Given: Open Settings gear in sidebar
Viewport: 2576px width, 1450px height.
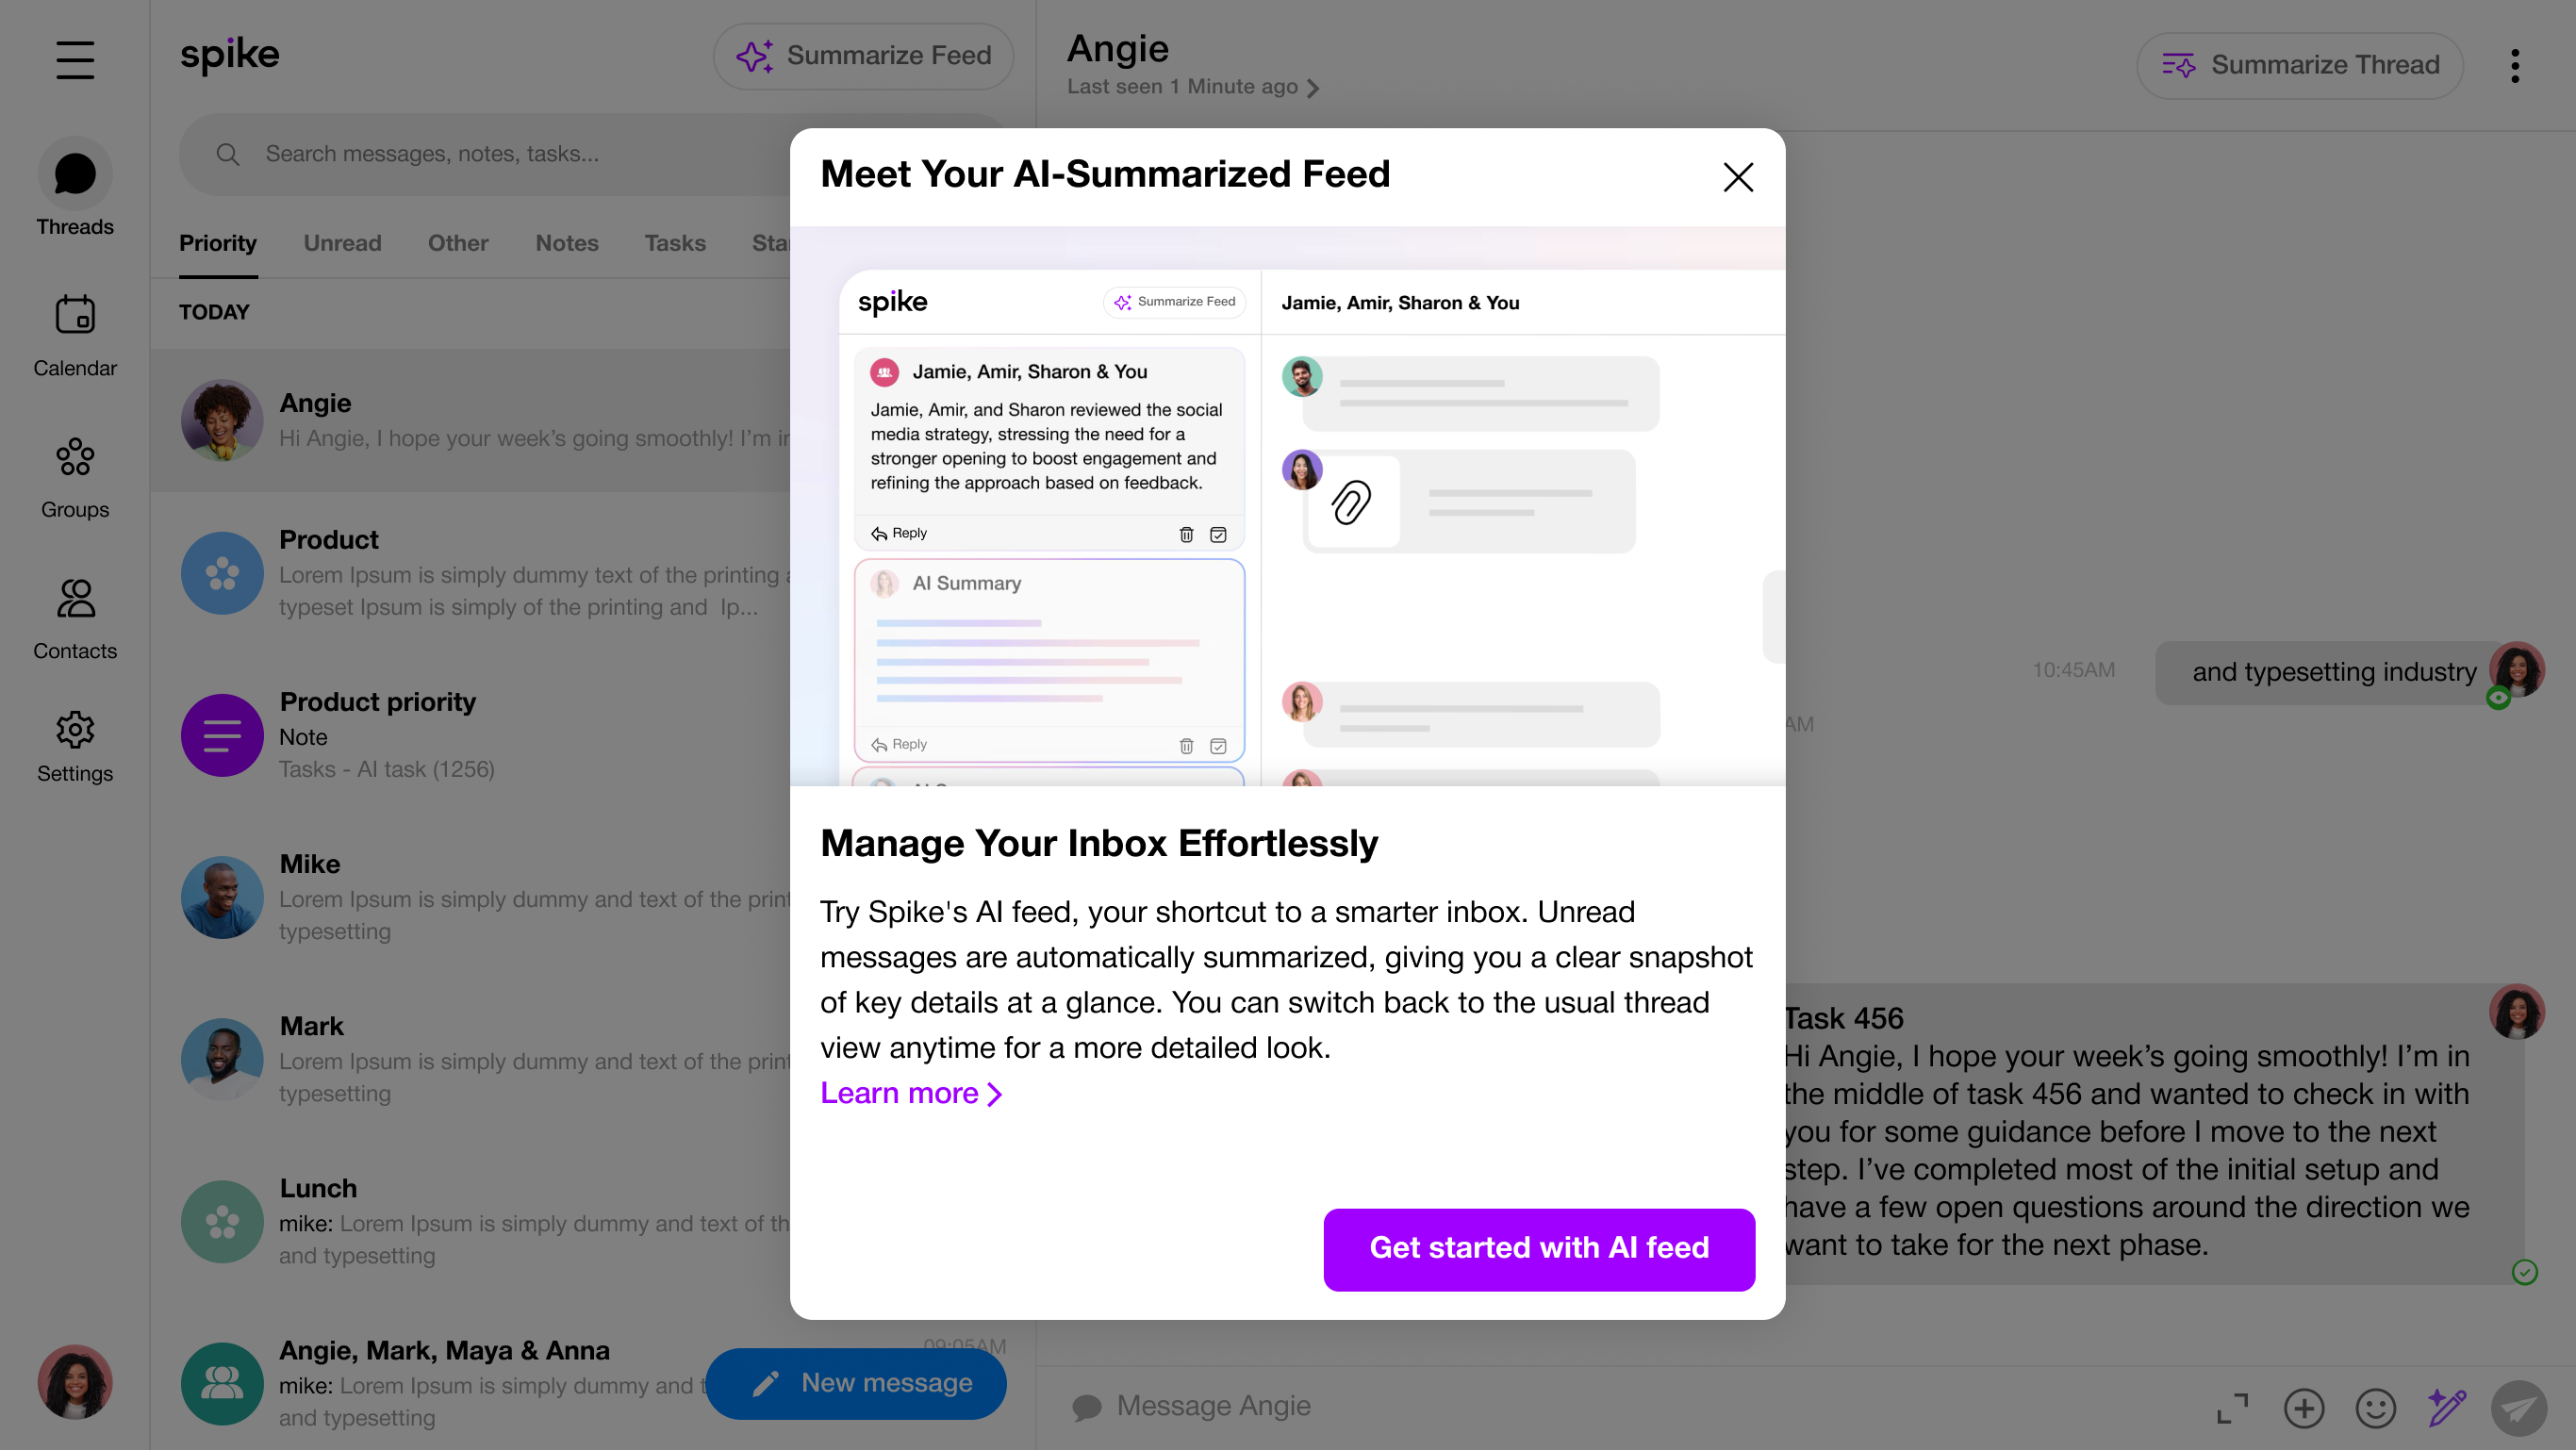Looking at the screenshot, I should pos(75,746).
